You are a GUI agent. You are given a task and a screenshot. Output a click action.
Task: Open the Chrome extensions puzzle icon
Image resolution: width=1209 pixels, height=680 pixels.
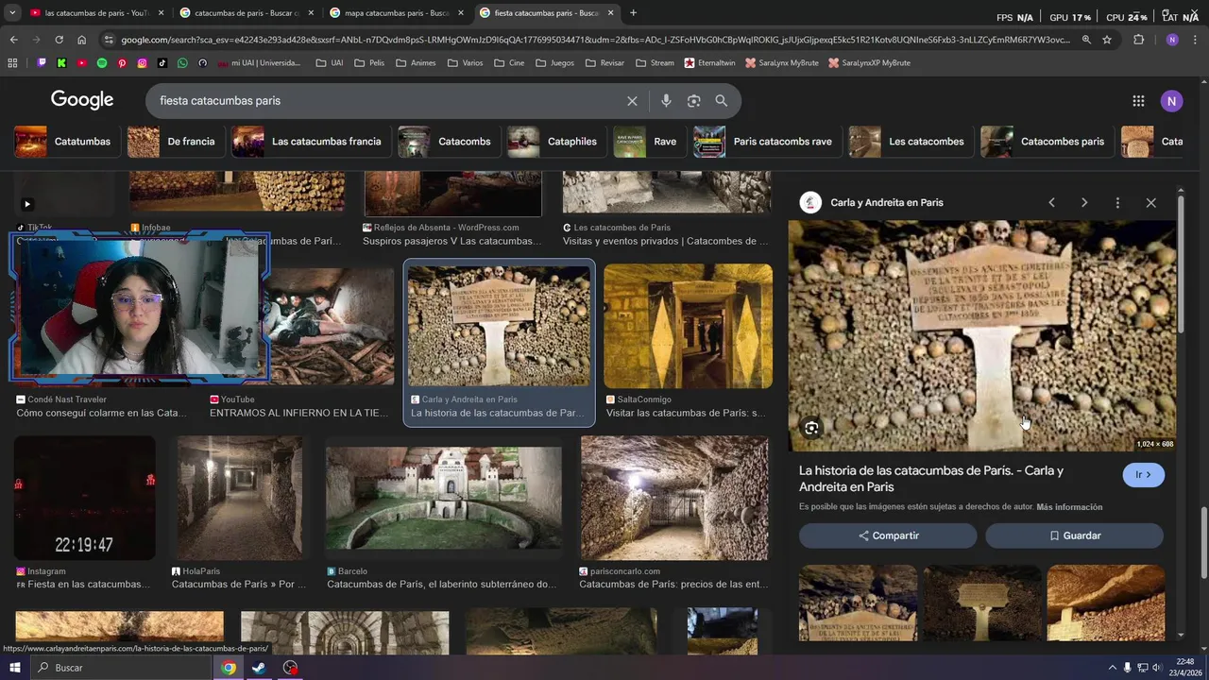(x=1138, y=40)
